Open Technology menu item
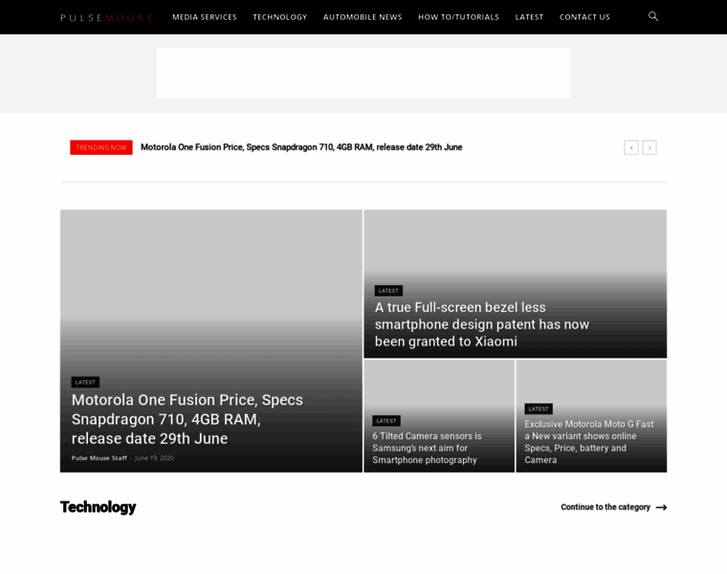Screen dimensions: 727x574 point(280,17)
